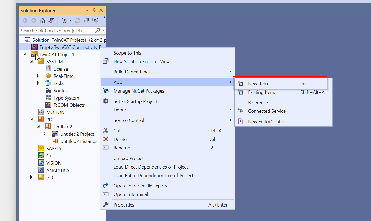Choose Delete from the context menu

coord(168,139)
